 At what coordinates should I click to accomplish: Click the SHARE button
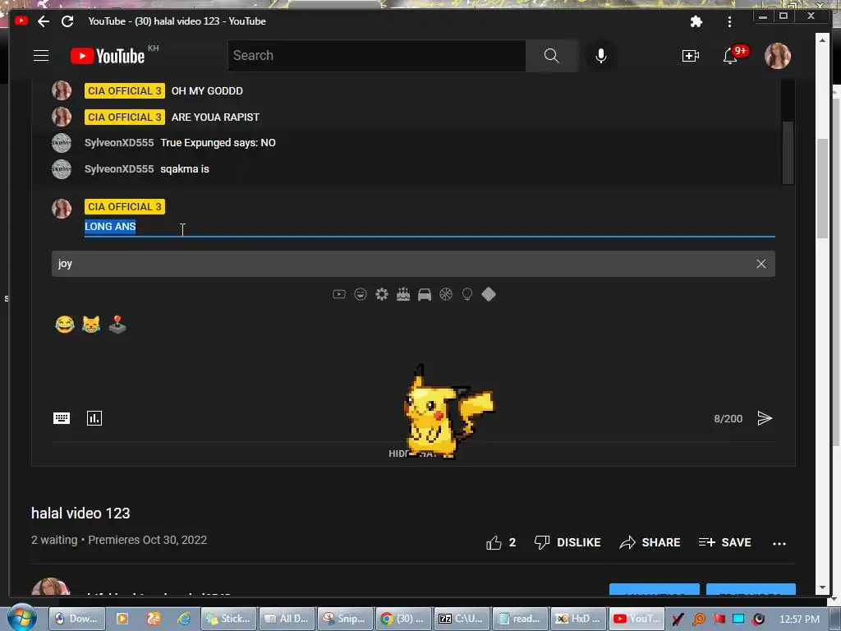tap(650, 542)
